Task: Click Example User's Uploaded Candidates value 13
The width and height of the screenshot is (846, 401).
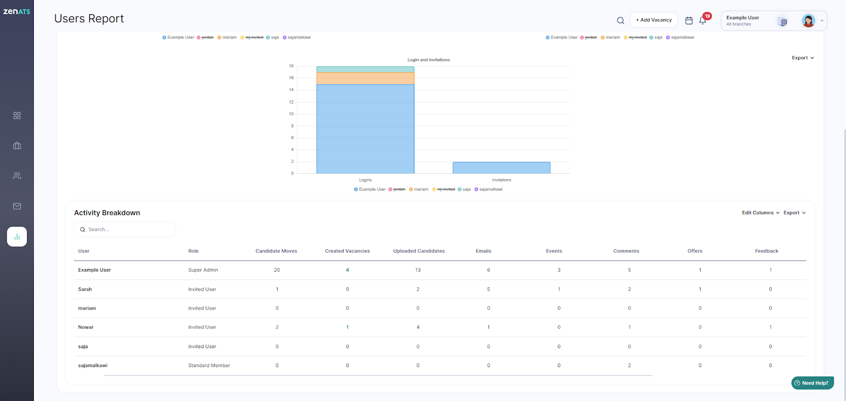Action: tap(418, 270)
